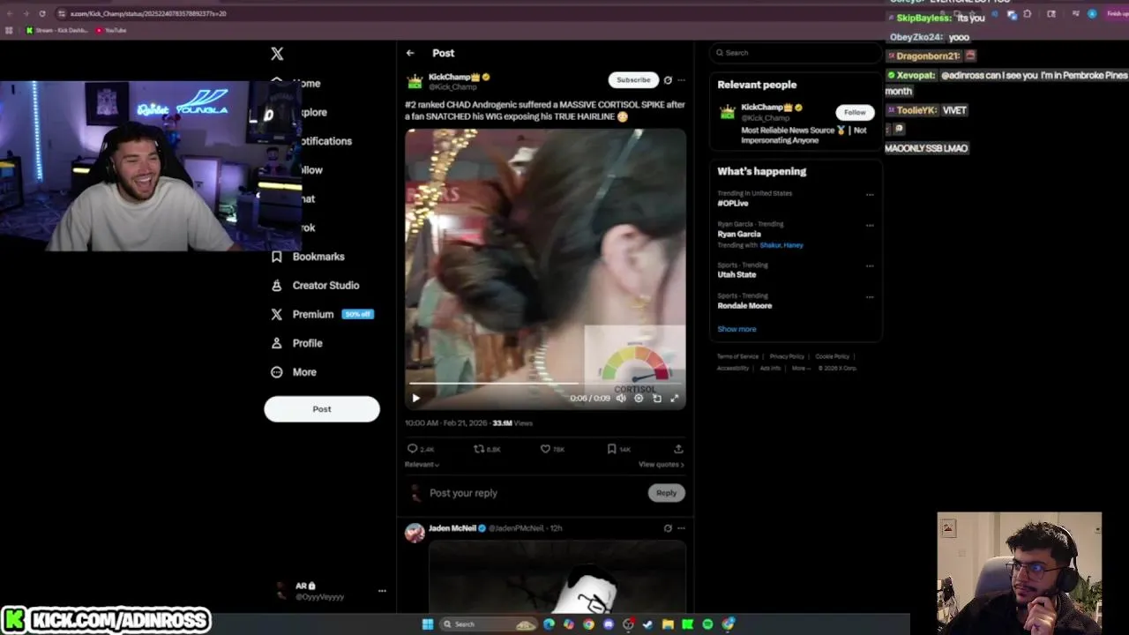Open the Relevant reply sort dropdown
Image resolution: width=1129 pixels, height=635 pixels.
(422, 464)
